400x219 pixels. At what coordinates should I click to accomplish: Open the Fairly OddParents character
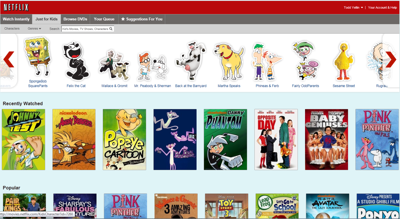(x=305, y=60)
